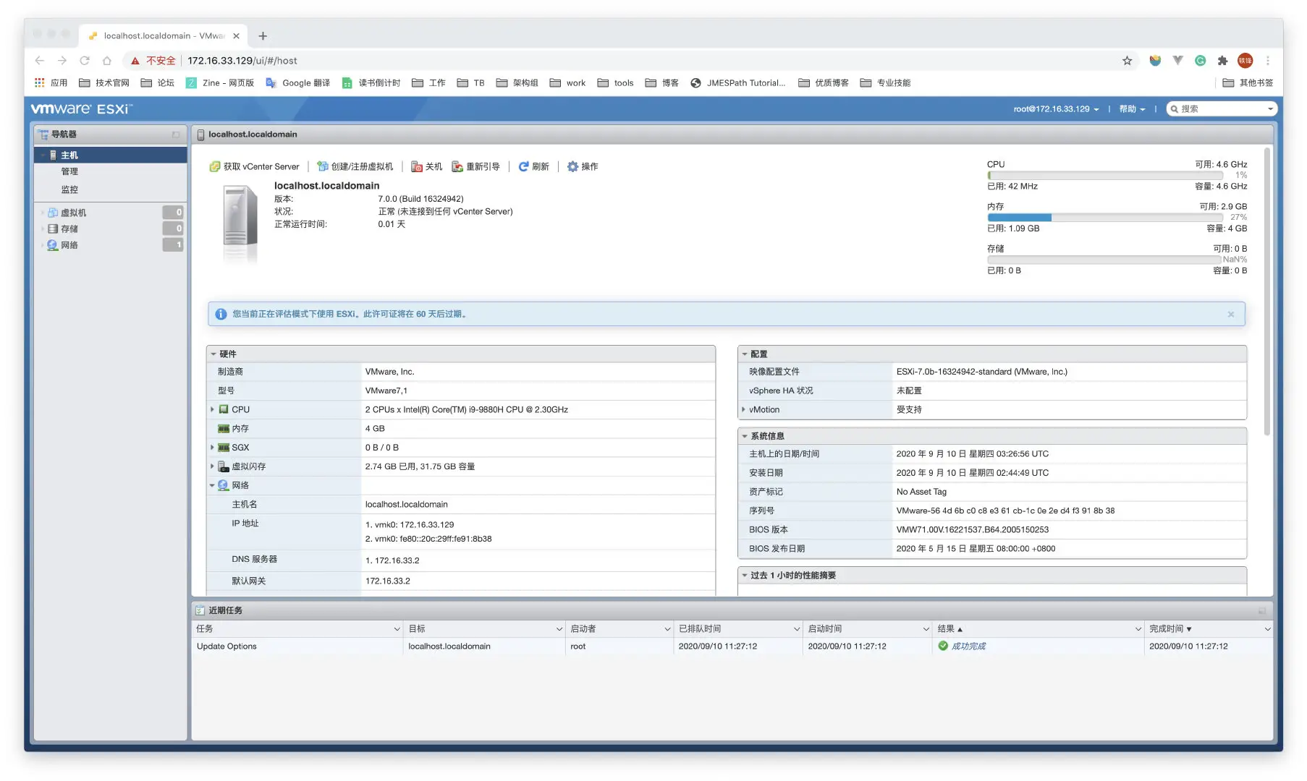Expand the vMotion configuration row

pyautogui.click(x=743, y=409)
